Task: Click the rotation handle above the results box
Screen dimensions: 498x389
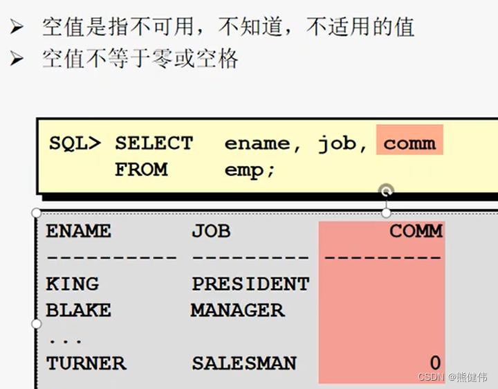Action: [386, 191]
